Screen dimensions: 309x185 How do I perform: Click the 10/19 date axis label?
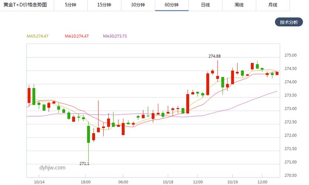232,182
